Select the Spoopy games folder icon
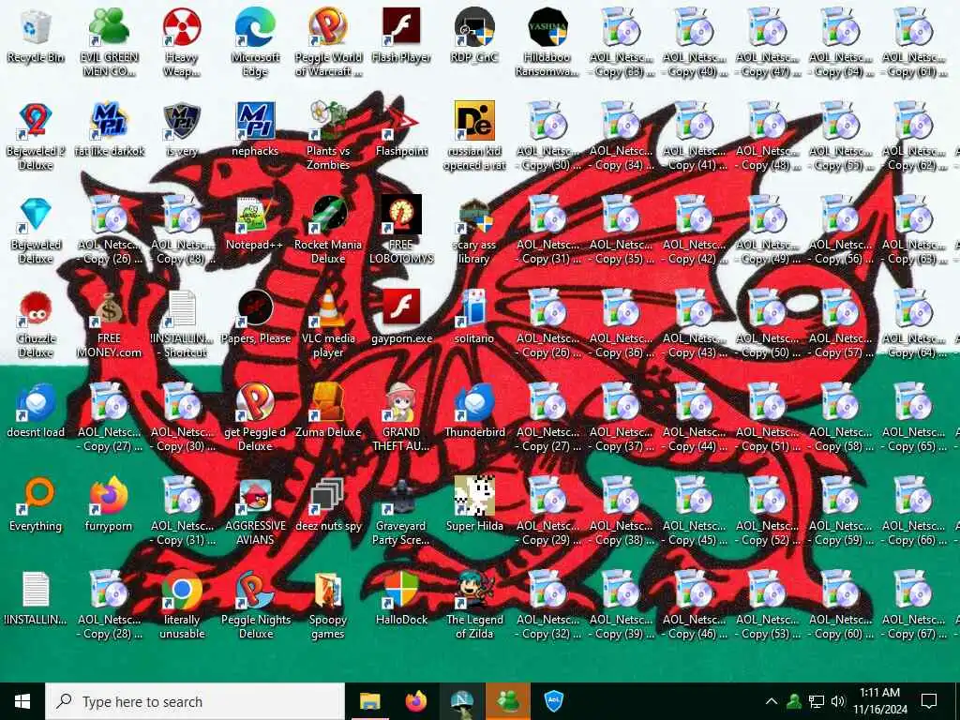 tap(328, 591)
